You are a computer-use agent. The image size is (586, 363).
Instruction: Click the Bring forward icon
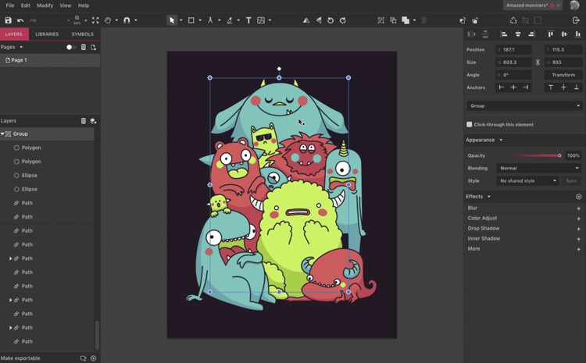coord(463,20)
